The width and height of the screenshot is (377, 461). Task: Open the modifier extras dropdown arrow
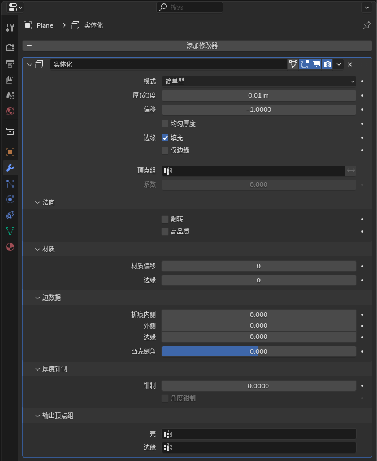[339, 64]
